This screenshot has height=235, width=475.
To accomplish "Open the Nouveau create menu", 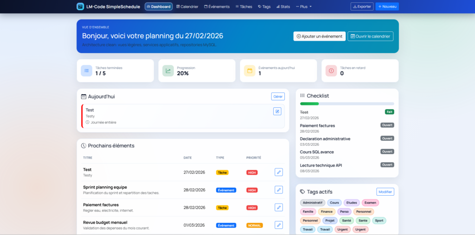I will click(x=387, y=6).
